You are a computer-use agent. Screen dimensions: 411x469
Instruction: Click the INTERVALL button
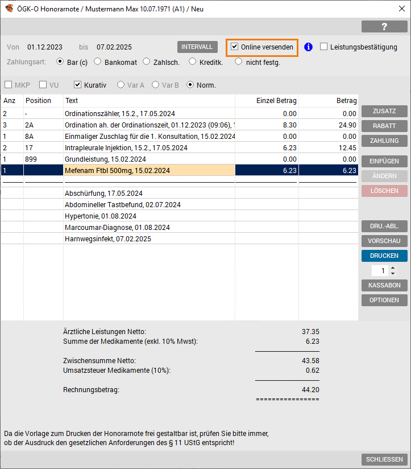tap(197, 47)
